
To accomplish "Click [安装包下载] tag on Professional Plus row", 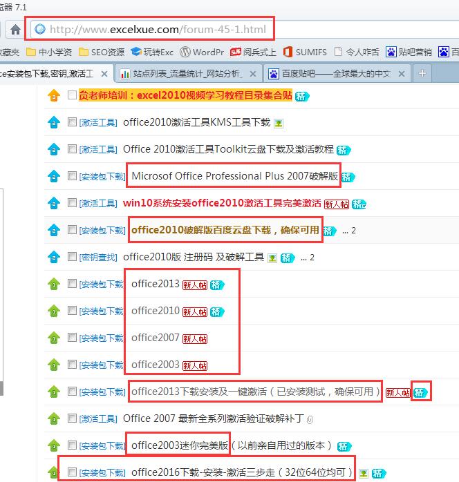I will click(102, 177).
